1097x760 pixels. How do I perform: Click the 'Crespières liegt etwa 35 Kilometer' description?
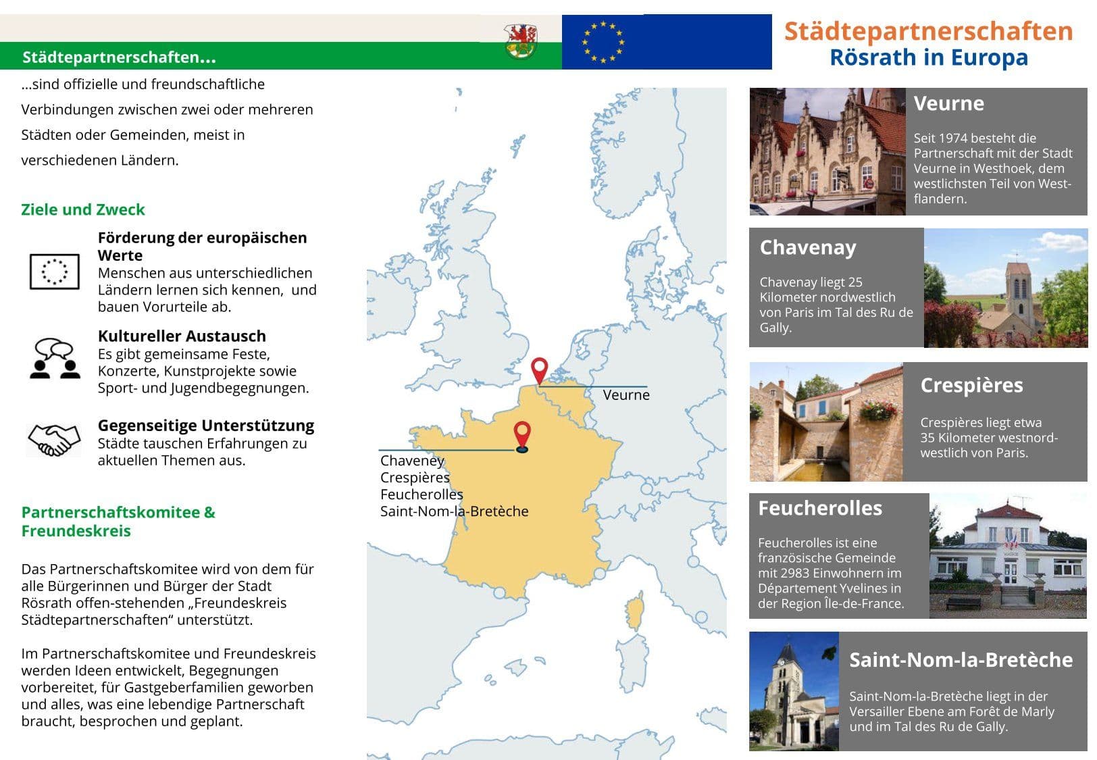point(989,437)
